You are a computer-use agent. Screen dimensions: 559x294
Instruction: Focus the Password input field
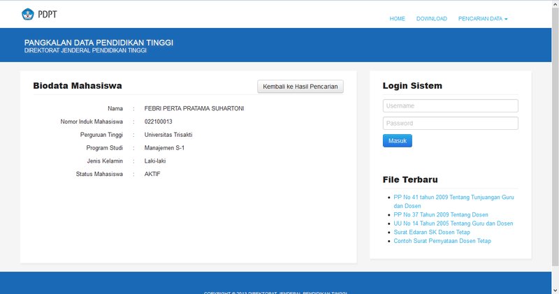[450, 124]
